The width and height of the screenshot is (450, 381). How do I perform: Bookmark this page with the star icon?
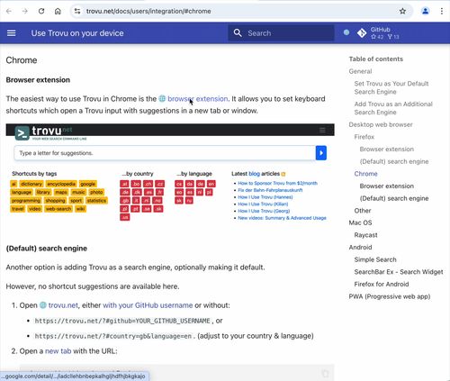pos(402,11)
